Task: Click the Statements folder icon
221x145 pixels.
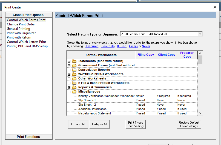Action: [x=74, y=61]
